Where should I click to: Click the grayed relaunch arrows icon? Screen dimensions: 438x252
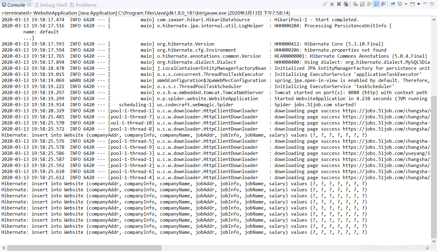coord(325,4)
